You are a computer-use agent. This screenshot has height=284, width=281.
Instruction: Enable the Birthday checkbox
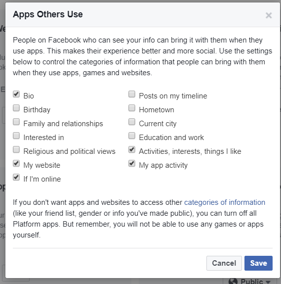click(16, 108)
